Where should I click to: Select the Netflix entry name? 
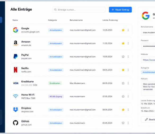pyautogui.click(x=25, y=68)
